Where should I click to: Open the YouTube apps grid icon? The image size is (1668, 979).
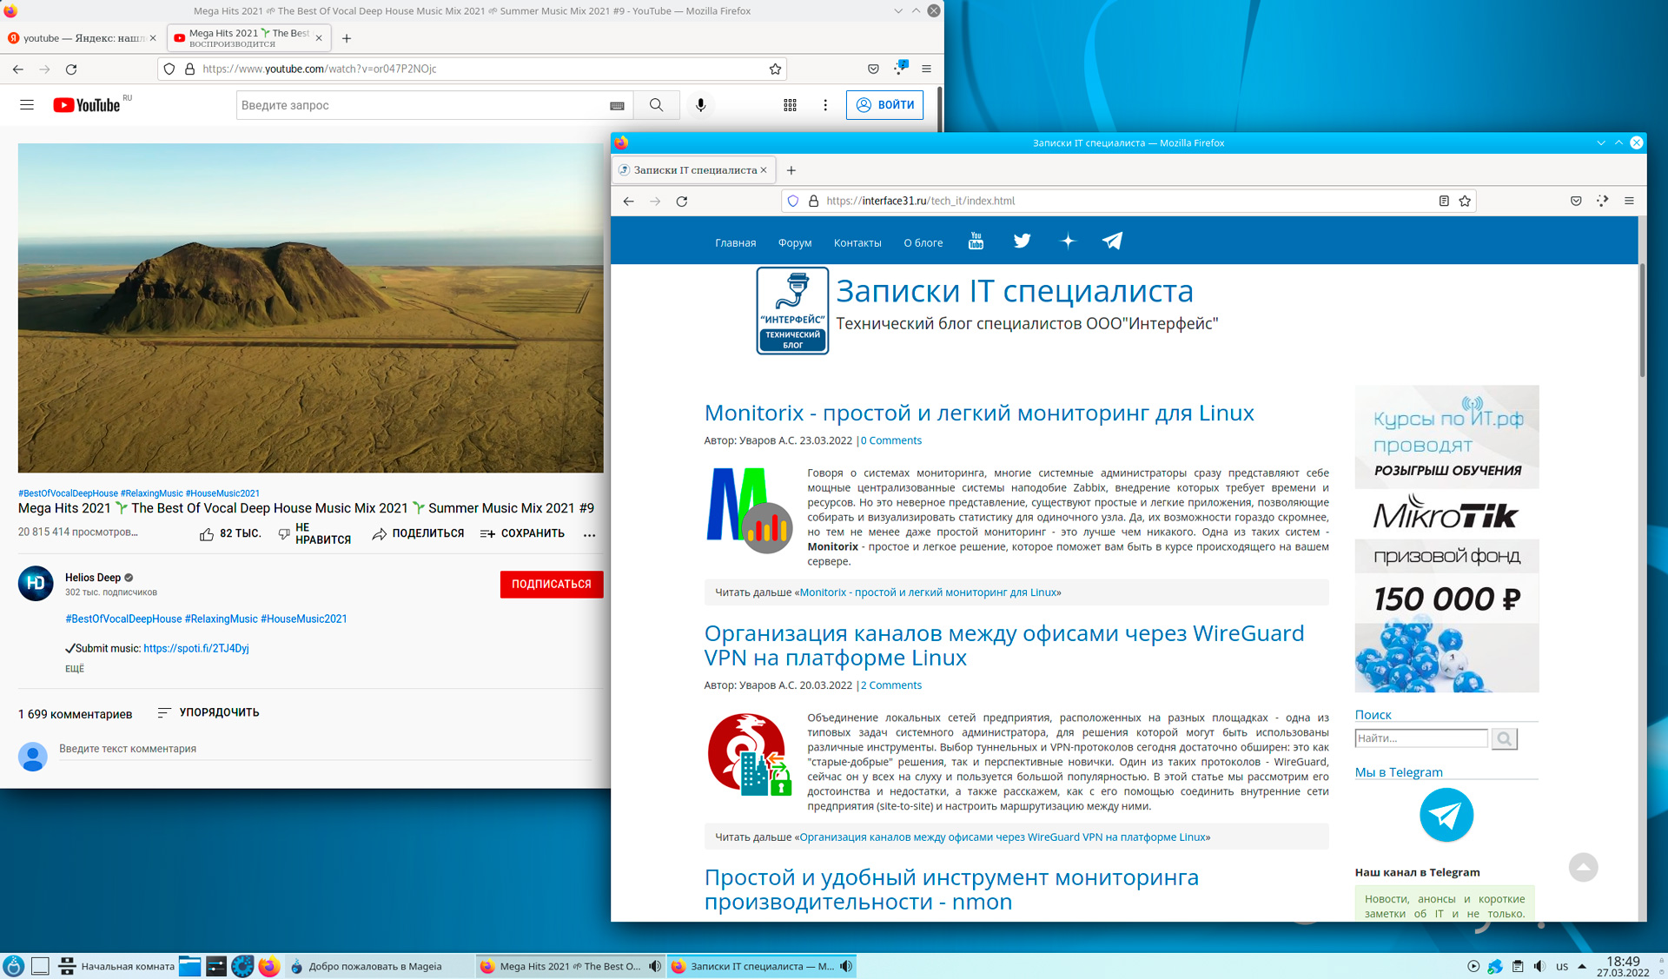tap(790, 105)
